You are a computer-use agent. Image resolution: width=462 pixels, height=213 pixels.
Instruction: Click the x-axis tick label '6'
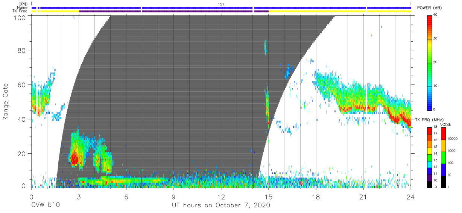click(126, 196)
